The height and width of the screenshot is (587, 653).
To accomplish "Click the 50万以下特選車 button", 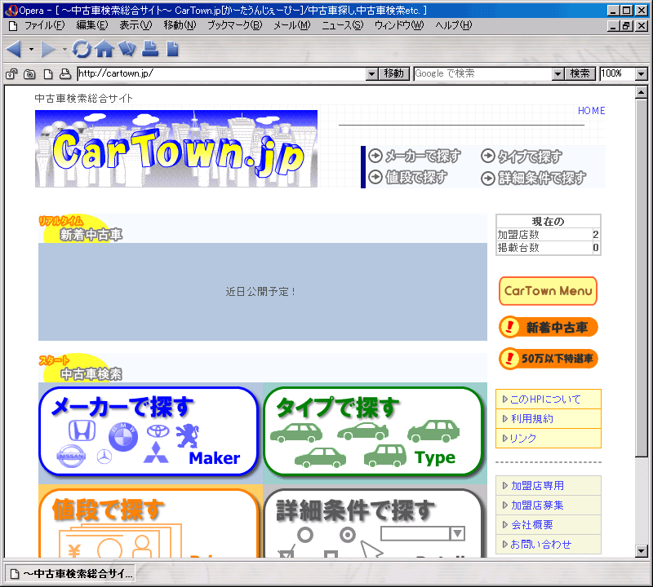I will (548, 359).
